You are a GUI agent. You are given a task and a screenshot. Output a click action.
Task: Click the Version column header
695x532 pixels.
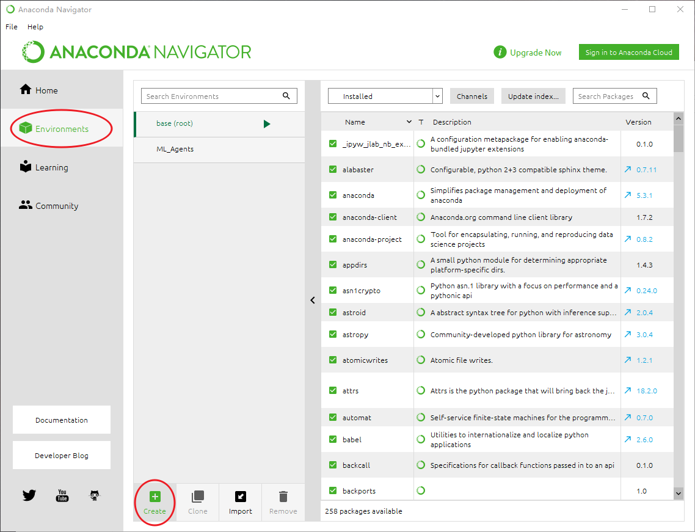[638, 122]
